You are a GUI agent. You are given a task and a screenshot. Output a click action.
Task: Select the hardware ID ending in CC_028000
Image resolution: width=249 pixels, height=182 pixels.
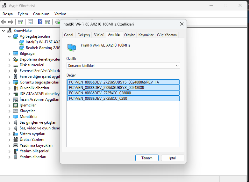point(123,93)
